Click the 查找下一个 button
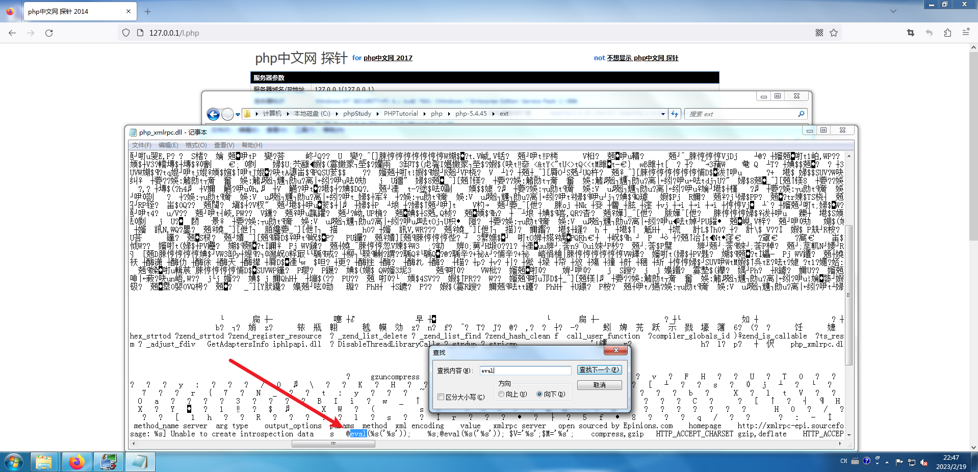Viewport: 978px width, 472px height. [x=599, y=370]
